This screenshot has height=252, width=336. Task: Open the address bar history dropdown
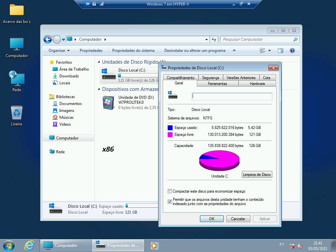(x=206, y=39)
